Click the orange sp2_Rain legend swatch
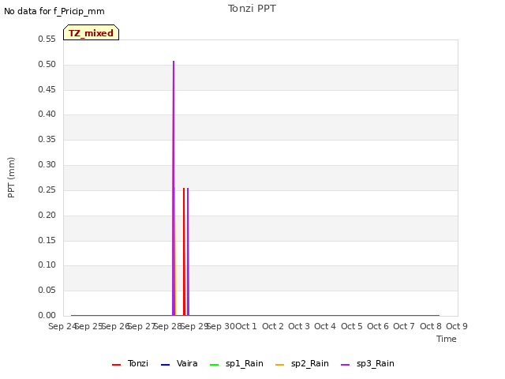Image resolution: width=505 pixels, height=379 pixels. coord(280,365)
